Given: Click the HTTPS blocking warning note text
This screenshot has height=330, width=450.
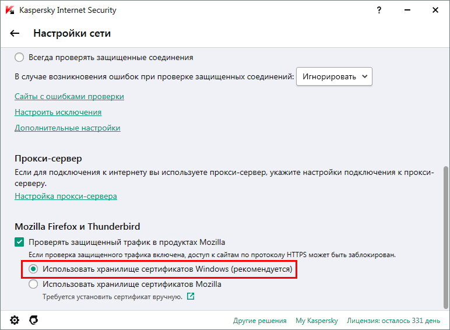Looking at the screenshot, I should (212, 255).
